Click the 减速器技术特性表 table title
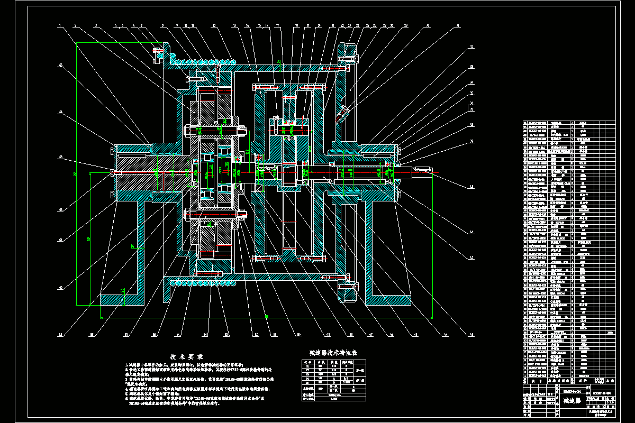This screenshot has width=635, height=423. click(x=334, y=352)
